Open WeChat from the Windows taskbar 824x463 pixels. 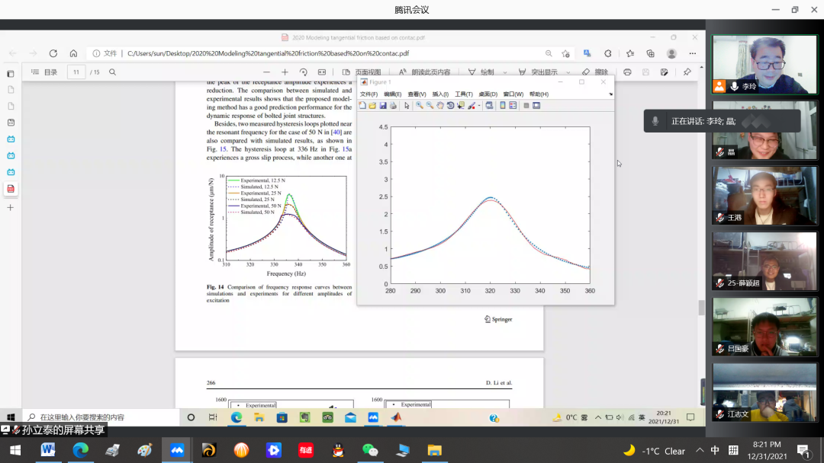tap(370, 450)
